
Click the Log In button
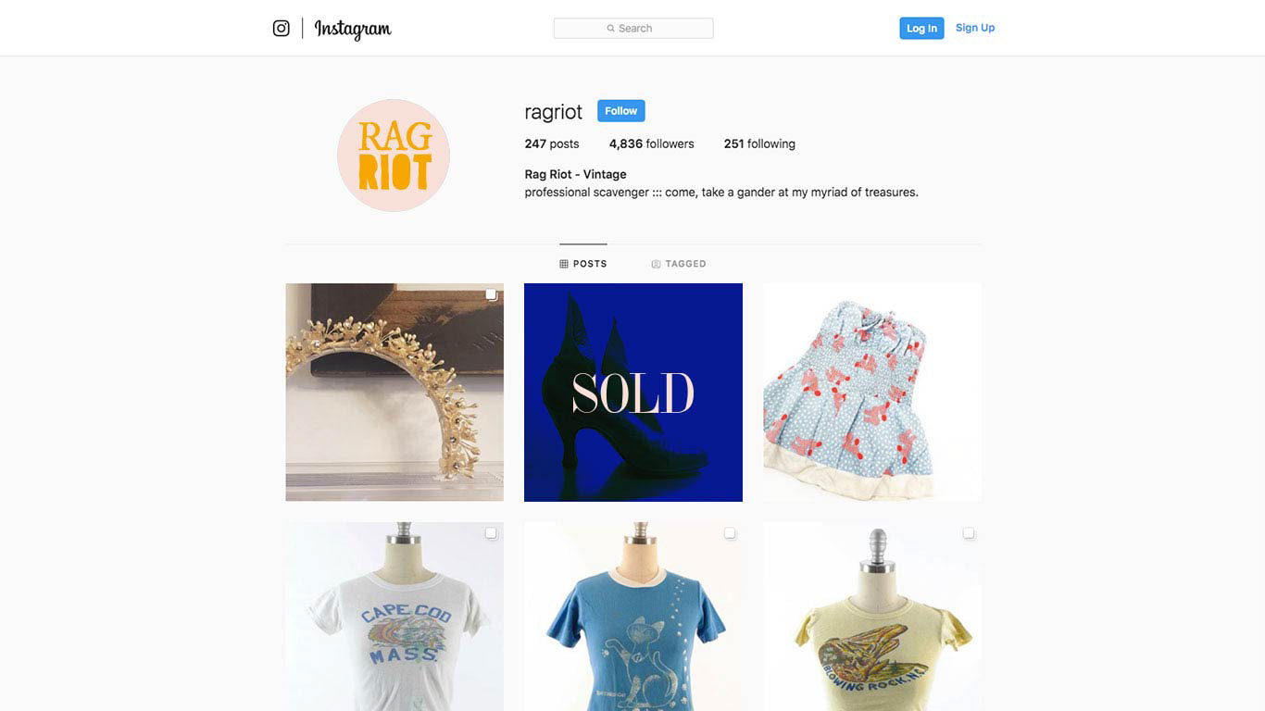coord(921,29)
